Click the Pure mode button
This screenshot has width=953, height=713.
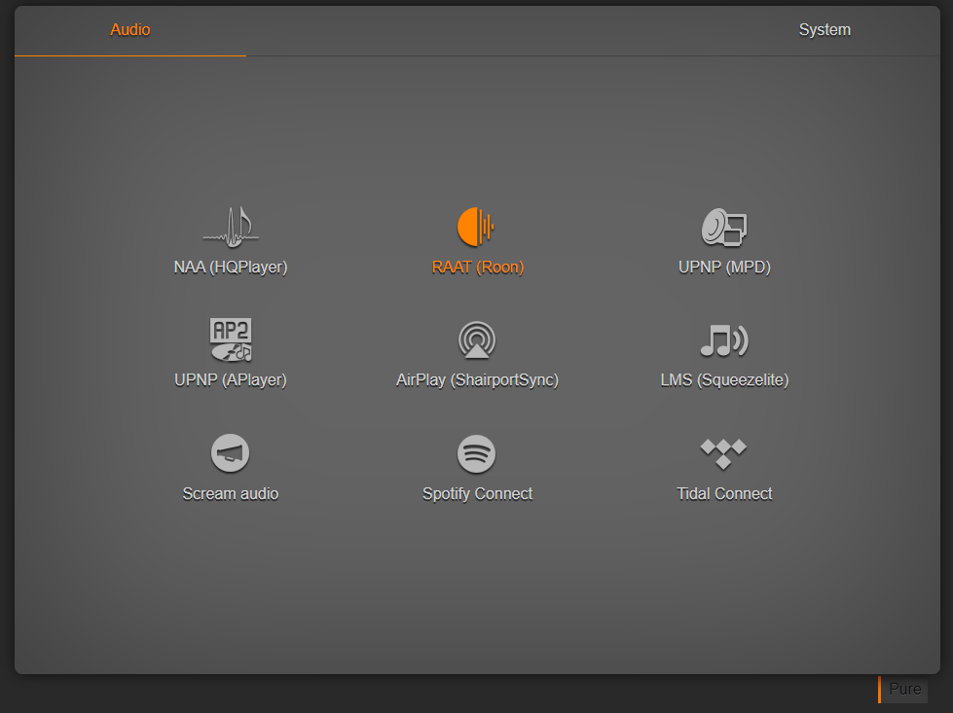[903, 690]
